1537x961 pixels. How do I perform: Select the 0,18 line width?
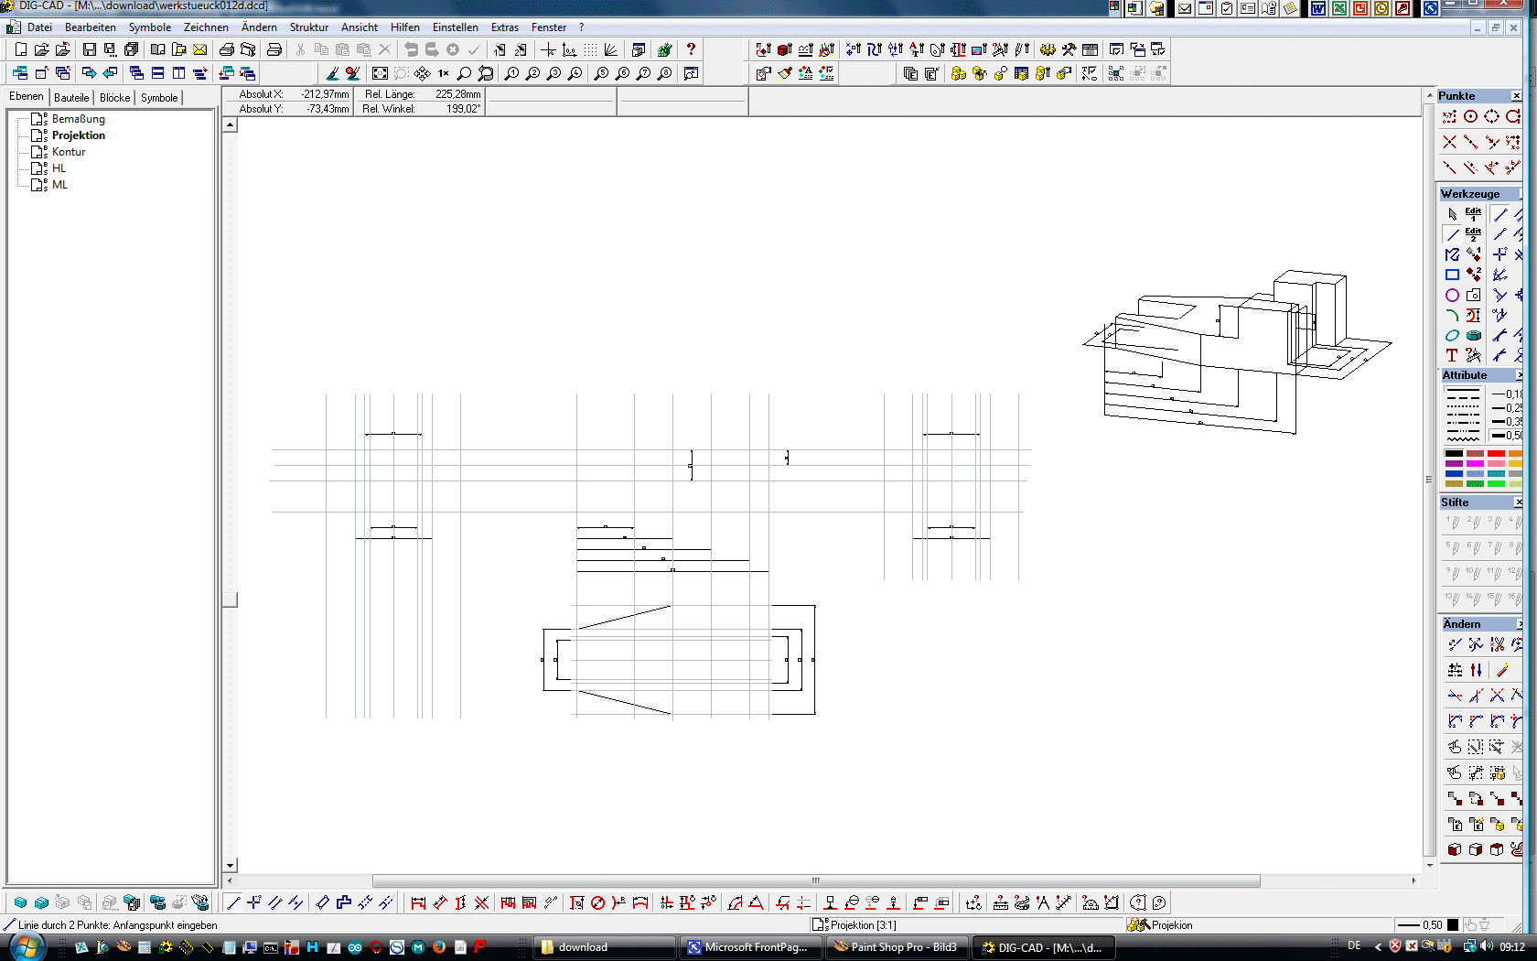click(x=1507, y=394)
